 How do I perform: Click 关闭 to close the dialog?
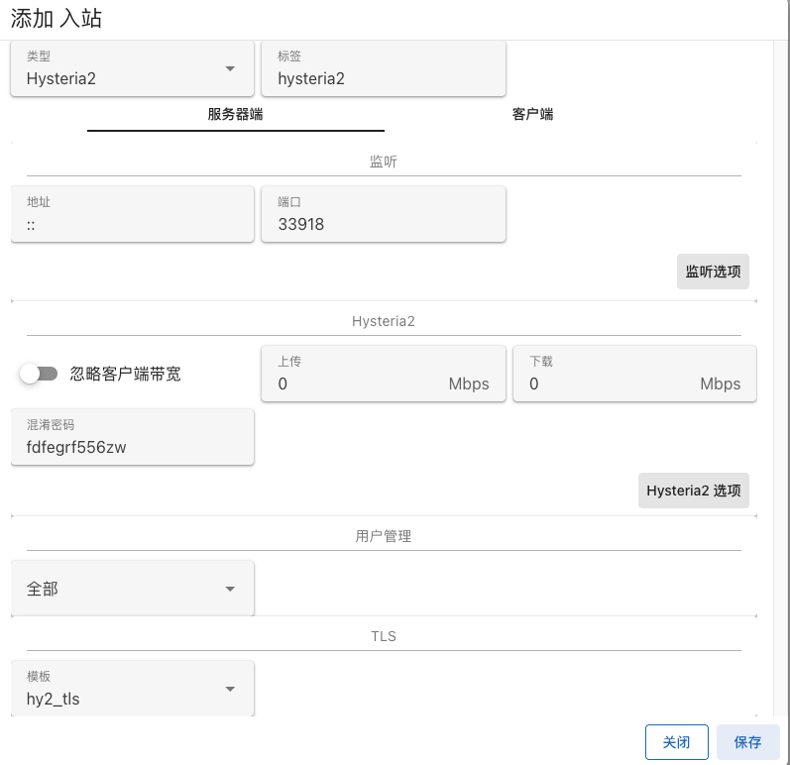tap(677, 742)
